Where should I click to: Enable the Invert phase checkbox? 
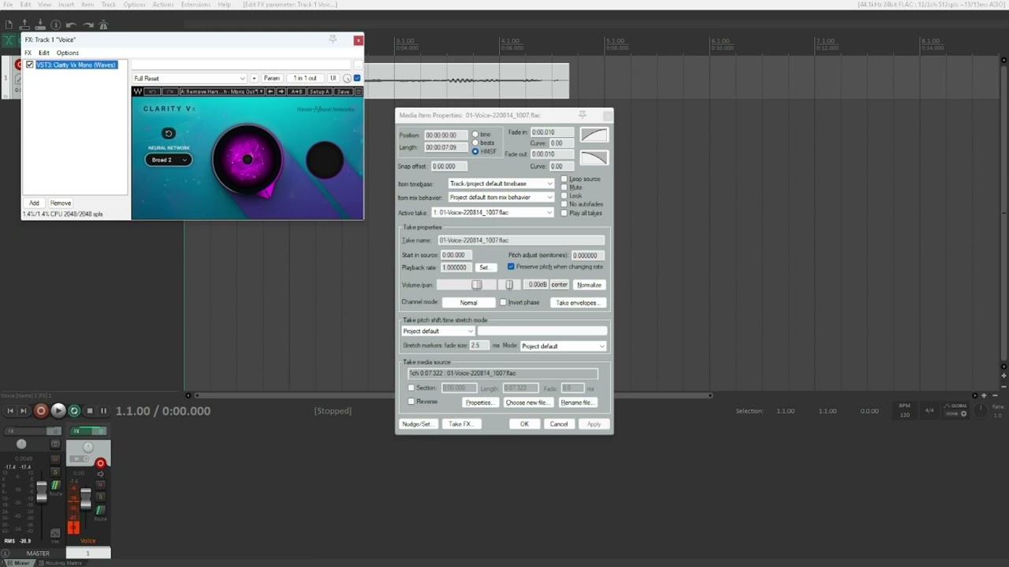tap(503, 302)
